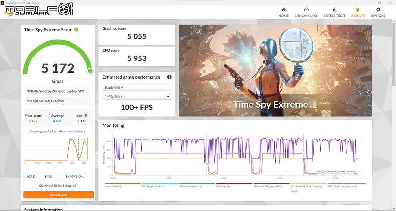Click the info icon beside Best
396x211 pixels.
coord(86,116)
